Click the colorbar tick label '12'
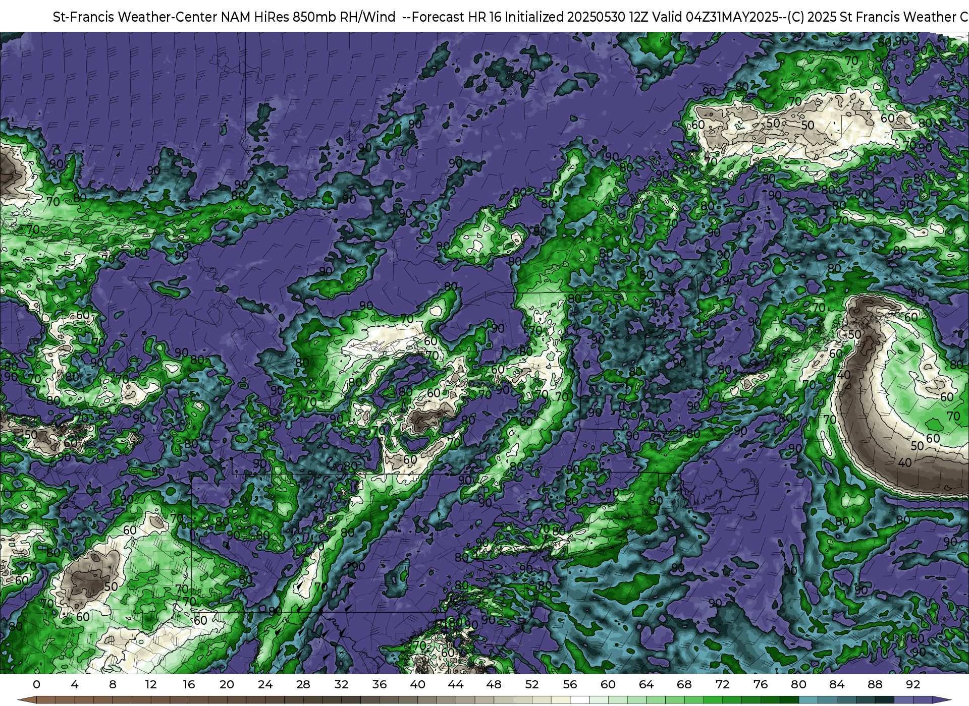 (150, 684)
